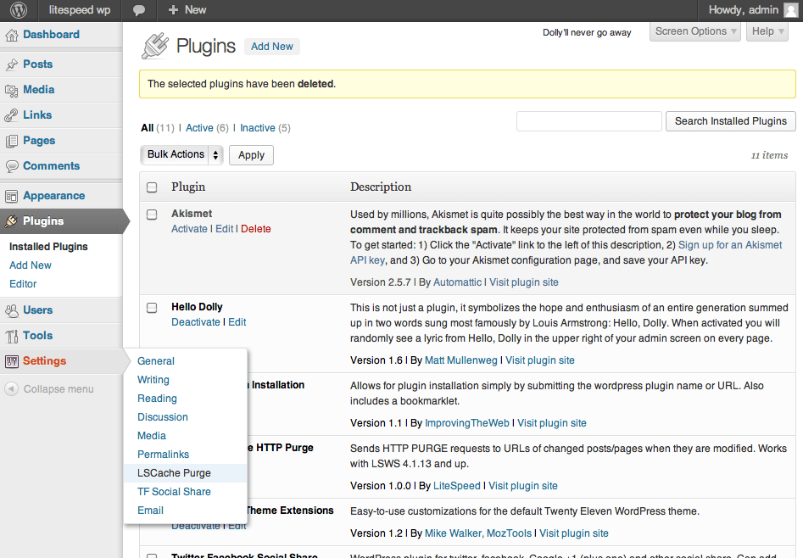Click Search Installed Plugins button
803x558 pixels.
point(731,121)
